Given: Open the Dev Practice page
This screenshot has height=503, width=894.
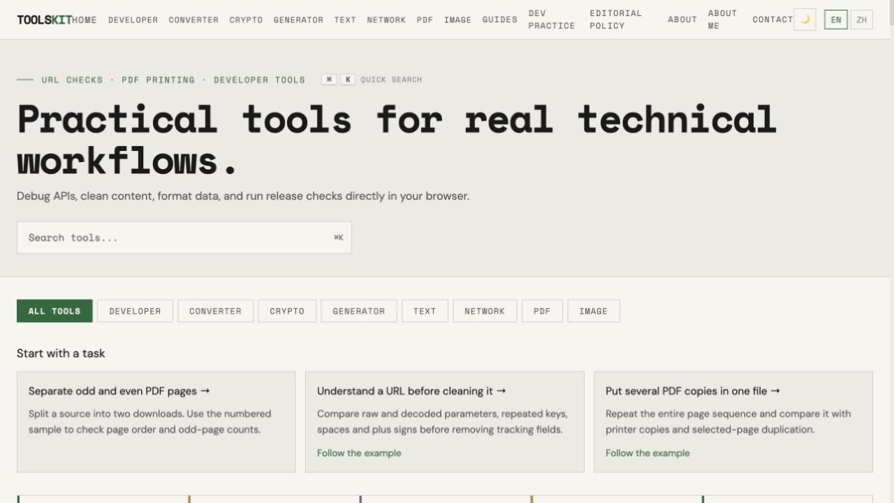Looking at the screenshot, I should pyautogui.click(x=552, y=20).
